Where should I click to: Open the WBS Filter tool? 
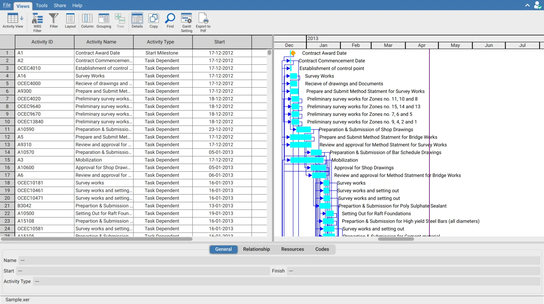[x=37, y=23]
